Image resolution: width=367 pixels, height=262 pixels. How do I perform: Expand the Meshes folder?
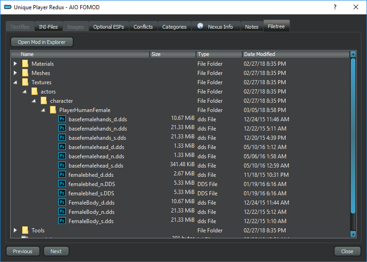coord(15,73)
